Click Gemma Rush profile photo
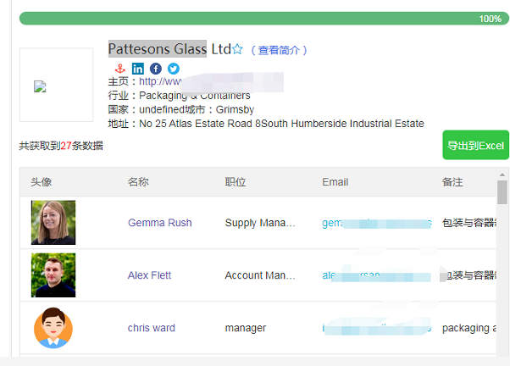Image resolution: width=510 pixels, height=366 pixels. coord(53,223)
